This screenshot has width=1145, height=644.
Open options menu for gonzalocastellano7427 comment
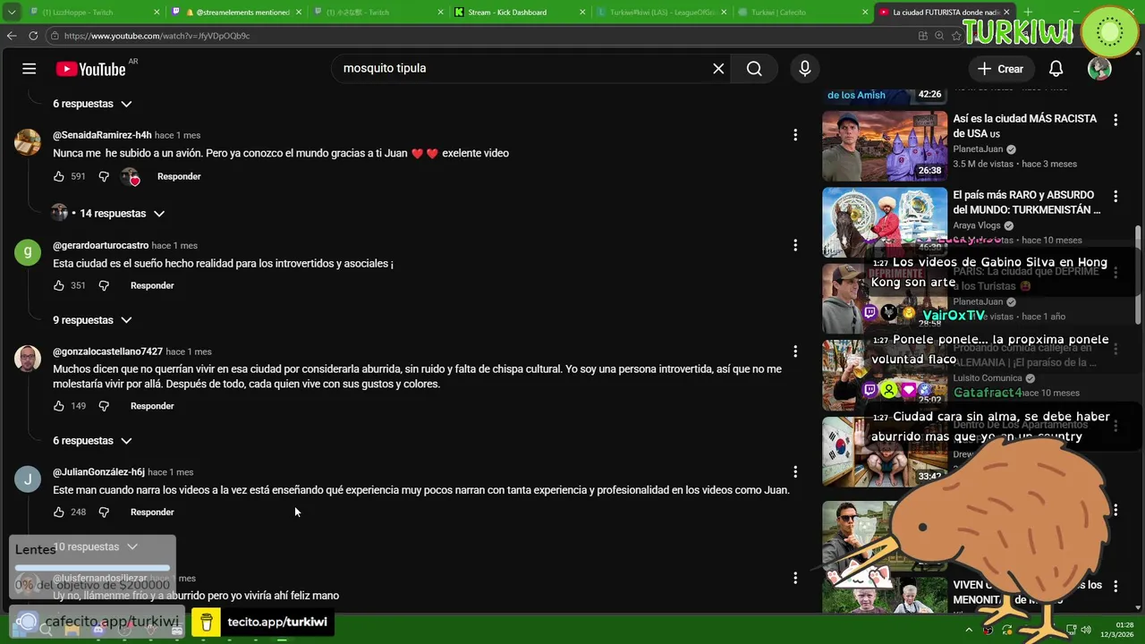[x=795, y=352]
